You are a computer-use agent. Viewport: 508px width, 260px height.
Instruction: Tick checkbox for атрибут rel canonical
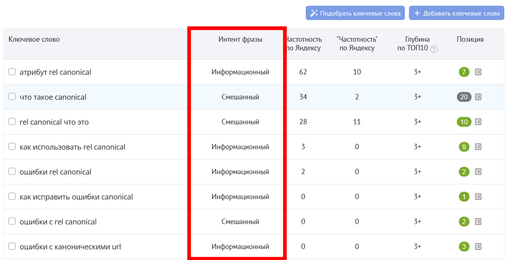12,72
